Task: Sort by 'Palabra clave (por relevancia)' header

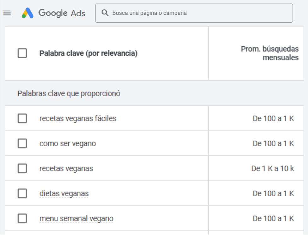Action: point(88,53)
